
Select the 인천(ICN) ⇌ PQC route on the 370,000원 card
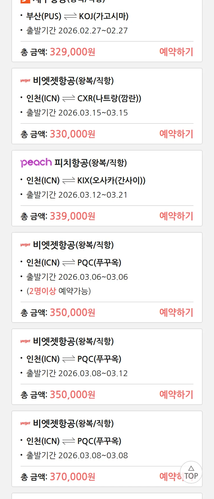[x=74, y=441]
